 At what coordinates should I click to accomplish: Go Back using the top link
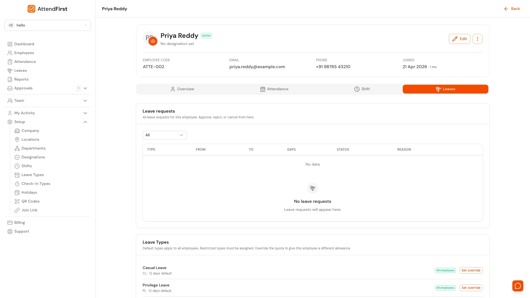512,9
